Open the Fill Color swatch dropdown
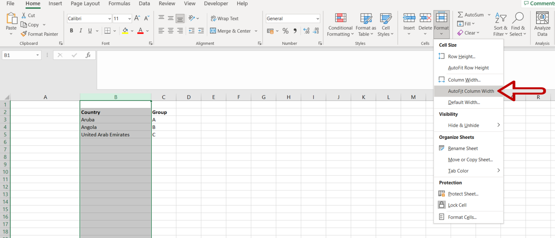The image size is (555, 238). (132, 31)
